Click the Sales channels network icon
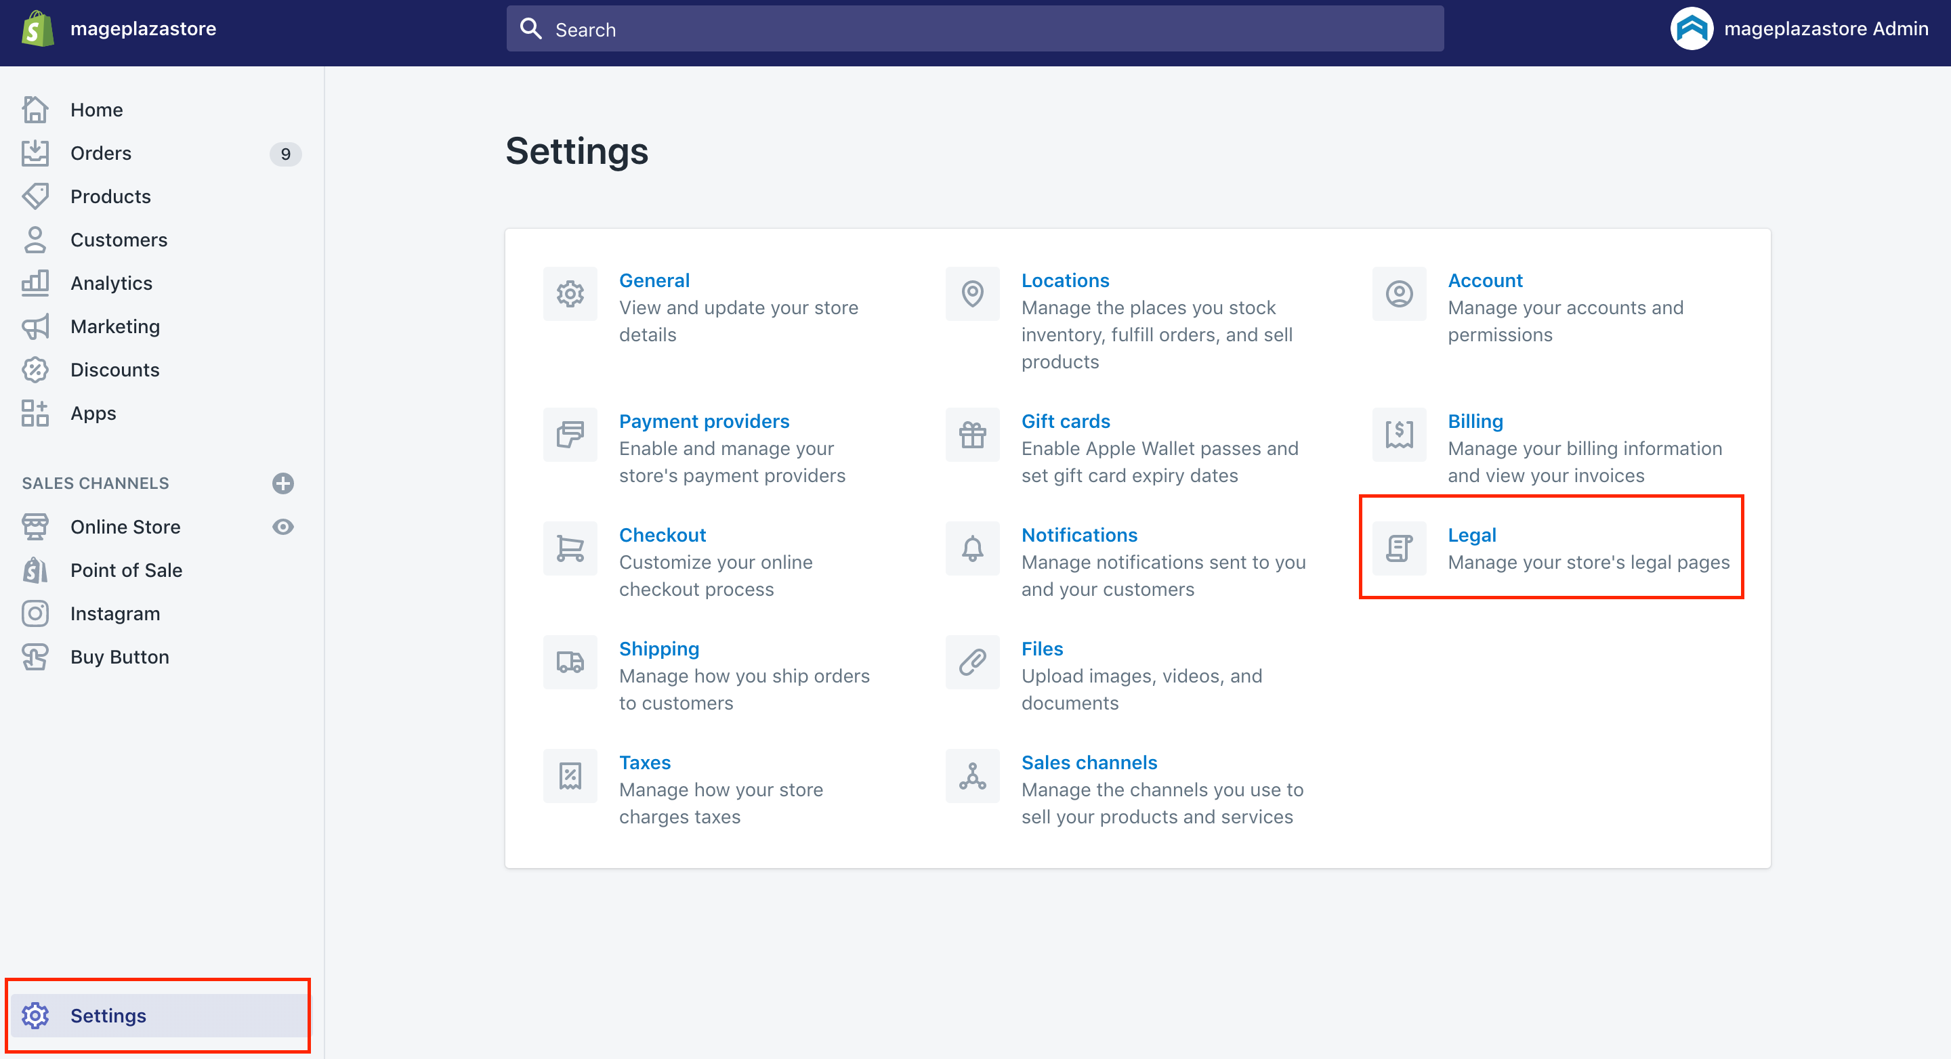The height and width of the screenshot is (1059, 1951). click(x=973, y=776)
